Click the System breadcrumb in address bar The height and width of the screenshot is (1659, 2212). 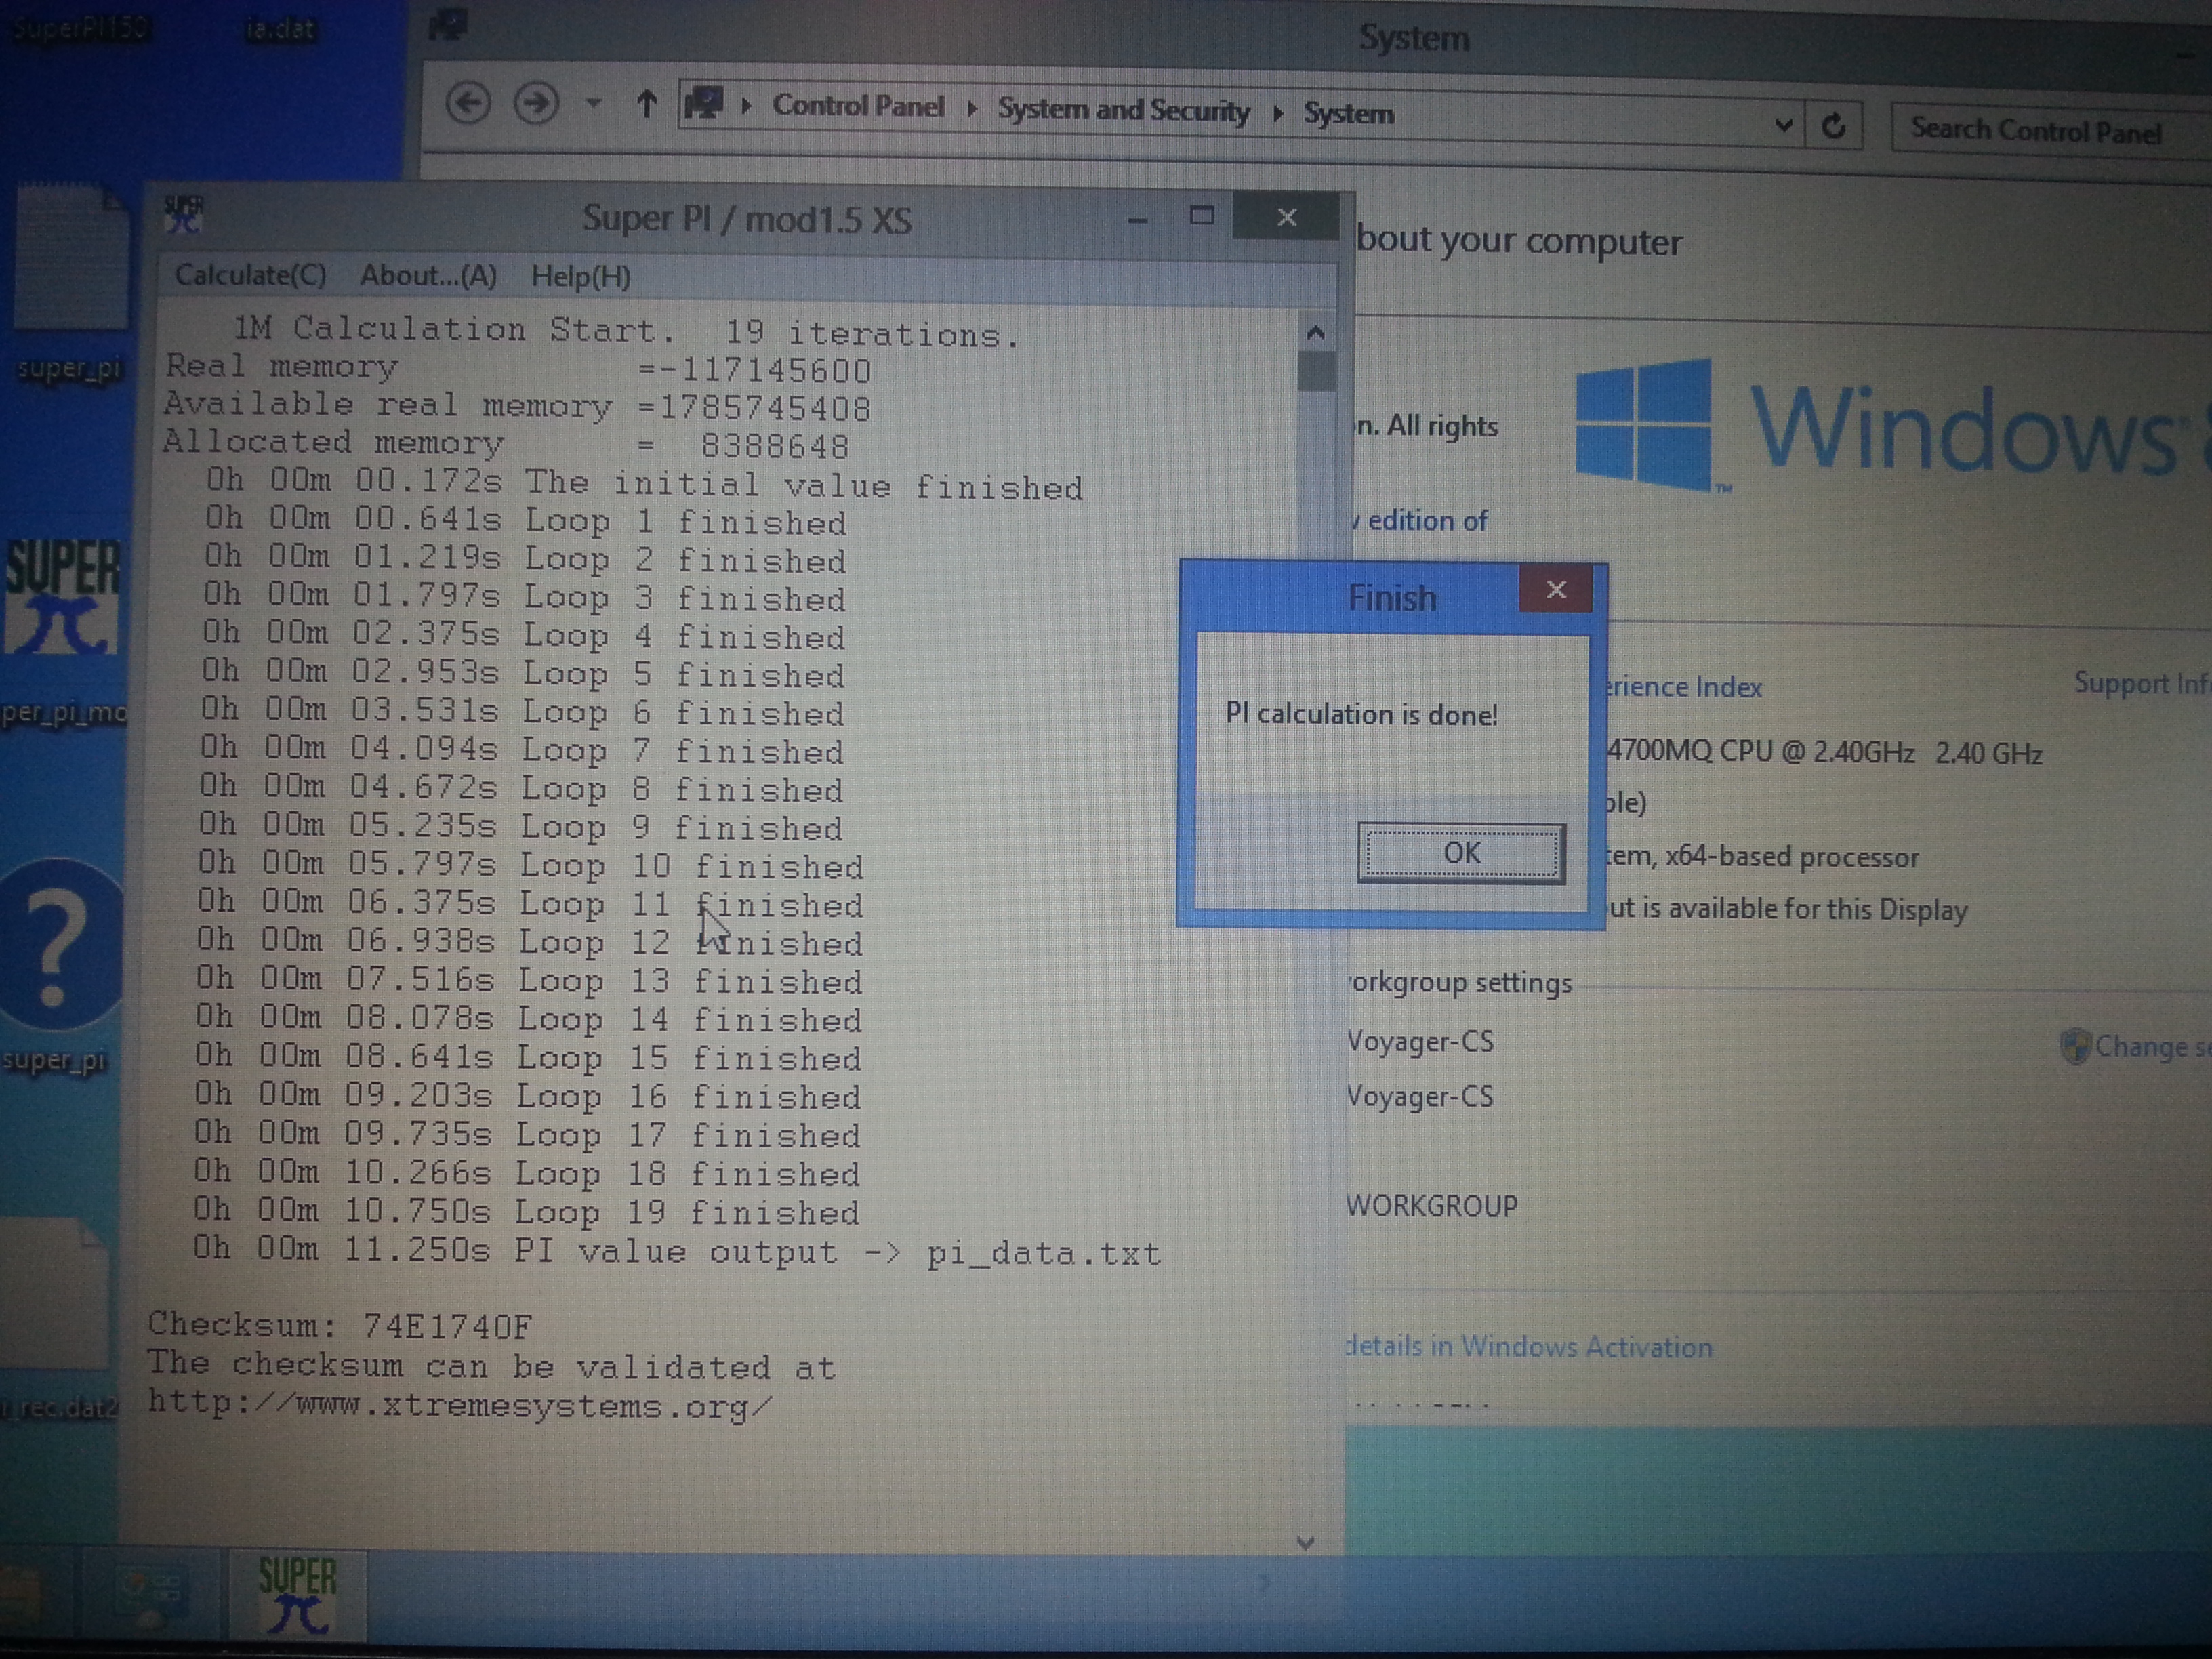[1348, 114]
